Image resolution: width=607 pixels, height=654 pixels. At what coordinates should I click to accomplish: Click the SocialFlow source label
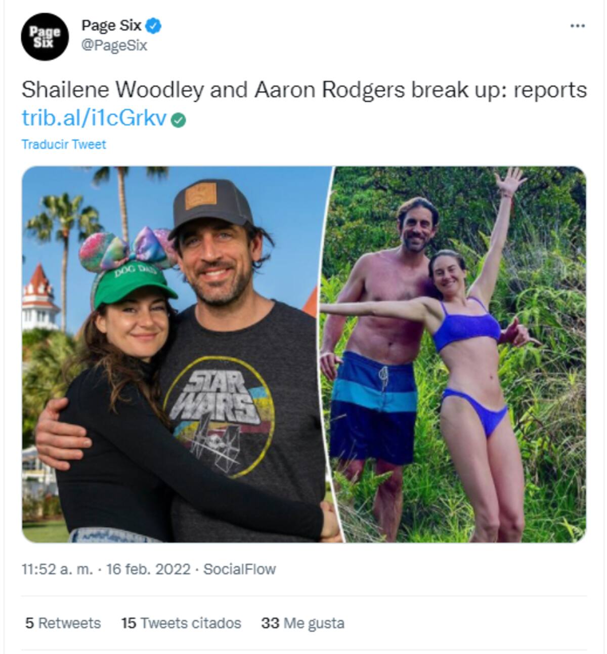point(239,569)
